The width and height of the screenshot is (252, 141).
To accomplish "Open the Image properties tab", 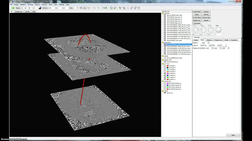I will (196, 40).
